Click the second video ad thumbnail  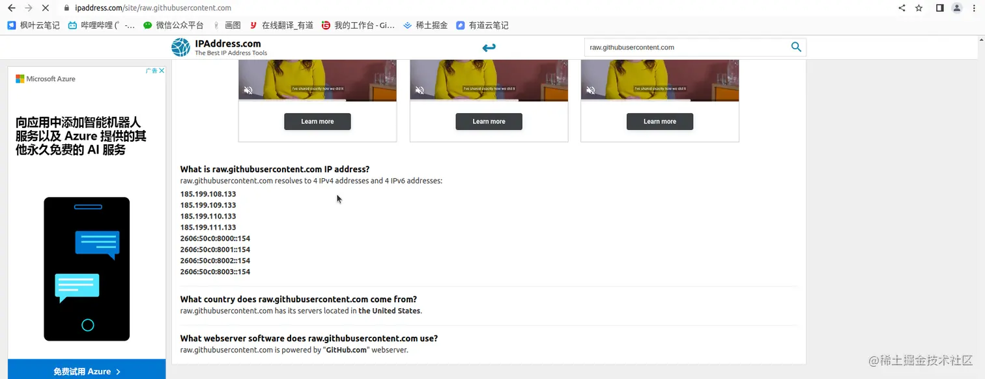pos(489,81)
